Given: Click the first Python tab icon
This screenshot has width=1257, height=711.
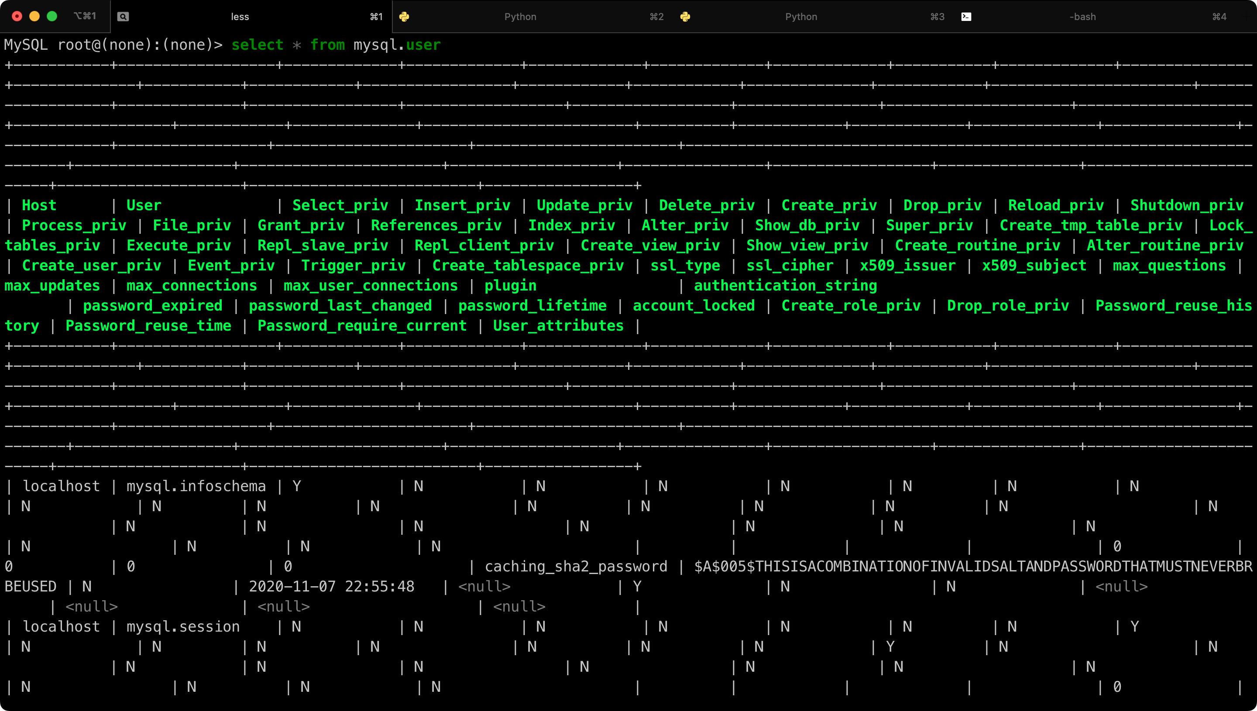Looking at the screenshot, I should 404,17.
